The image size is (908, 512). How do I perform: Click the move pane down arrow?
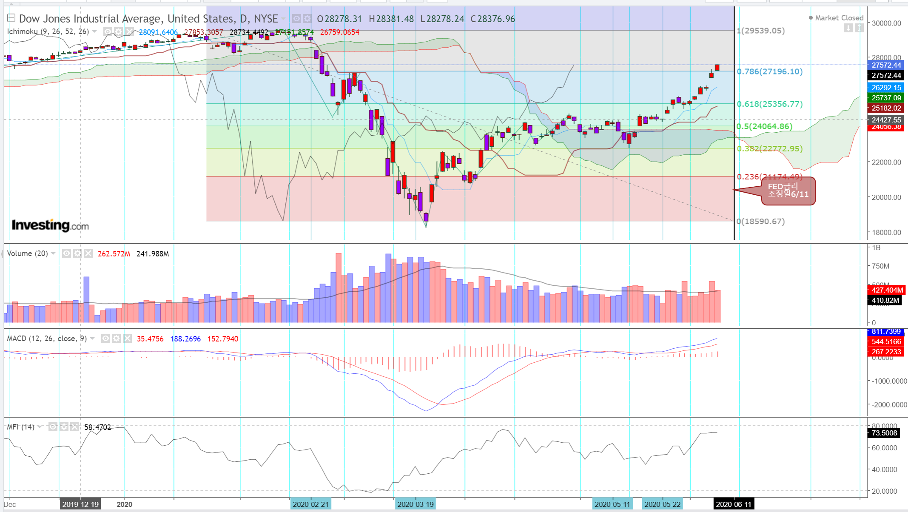coord(848,28)
